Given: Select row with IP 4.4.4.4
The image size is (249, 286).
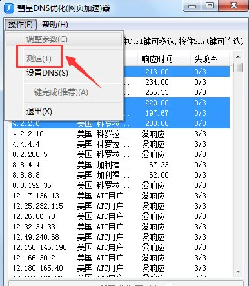Looking at the screenshot, I should pos(121,144).
